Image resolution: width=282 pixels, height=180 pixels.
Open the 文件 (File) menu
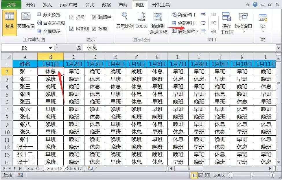(x=11, y=5)
